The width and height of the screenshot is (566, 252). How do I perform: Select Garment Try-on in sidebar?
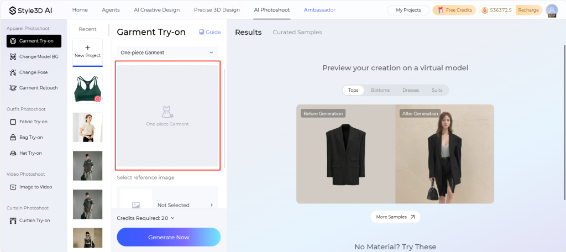34,41
